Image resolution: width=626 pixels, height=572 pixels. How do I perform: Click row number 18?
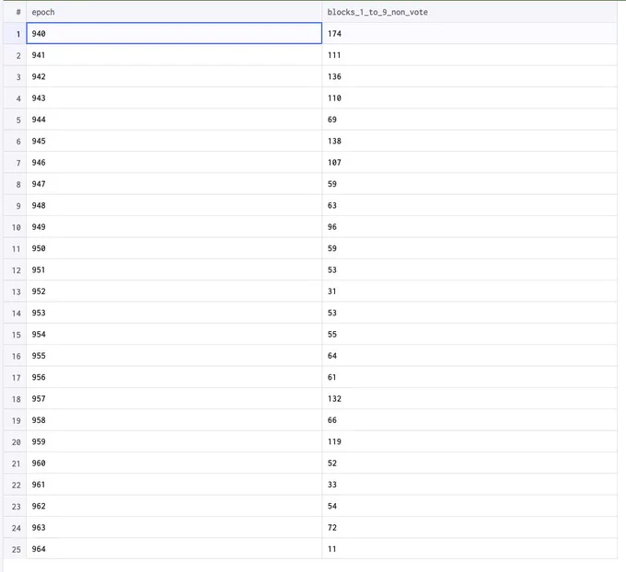pos(15,399)
